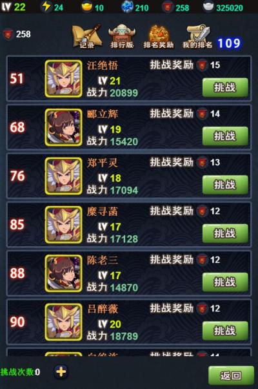The height and width of the screenshot is (389, 258).
Task: Challenge rank 90 player 吕醉薇
Action: click(x=225, y=330)
